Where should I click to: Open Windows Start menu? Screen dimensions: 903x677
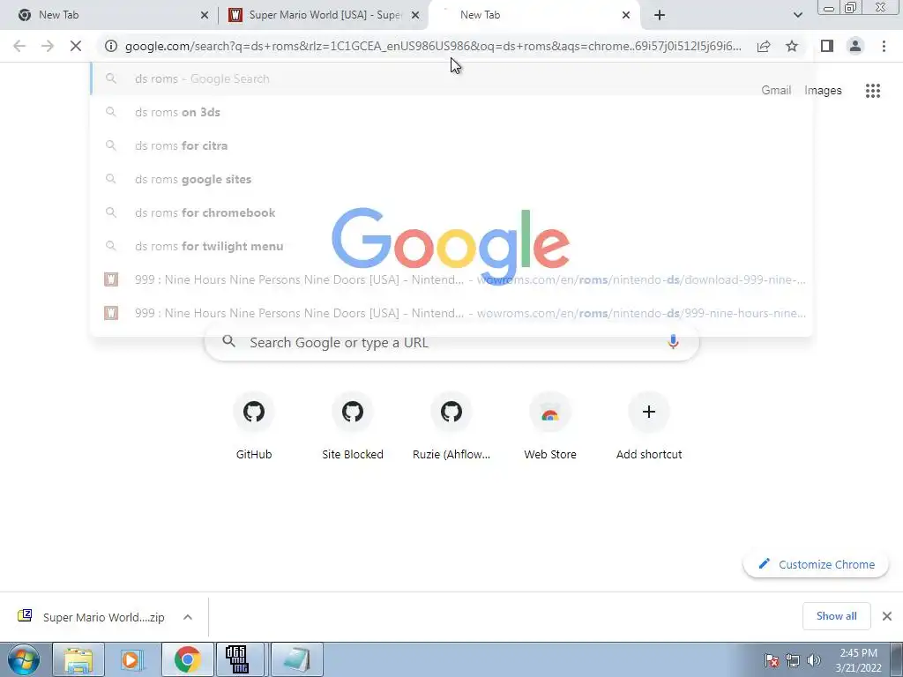23,659
